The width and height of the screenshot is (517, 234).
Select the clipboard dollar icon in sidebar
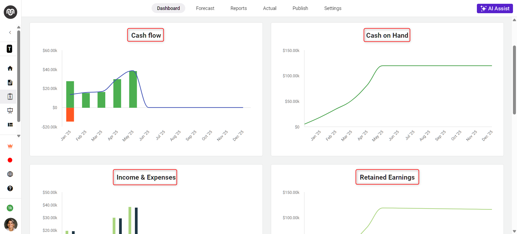pyautogui.click(x=10, y=96)
